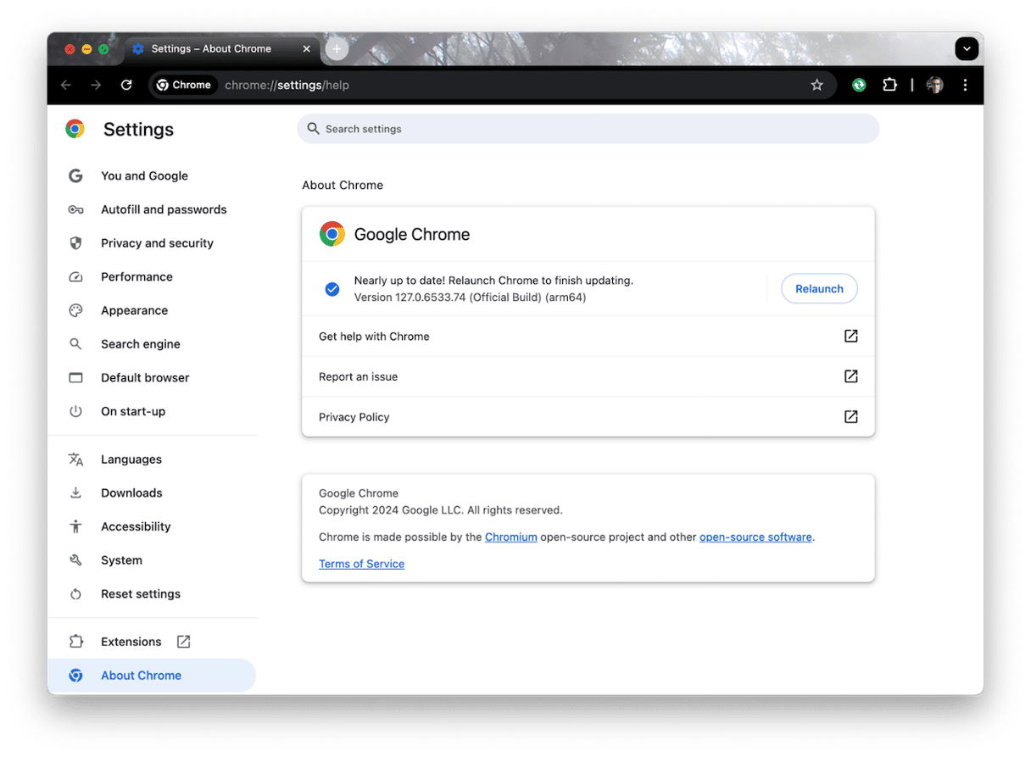Click the Relaunch button
This screenshot has width=1031, height=757.
pos(819,289)
